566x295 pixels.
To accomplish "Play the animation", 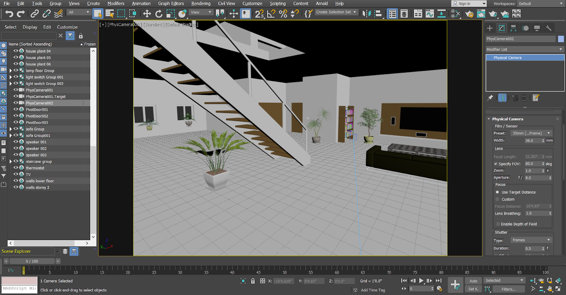I will point(421,280).
